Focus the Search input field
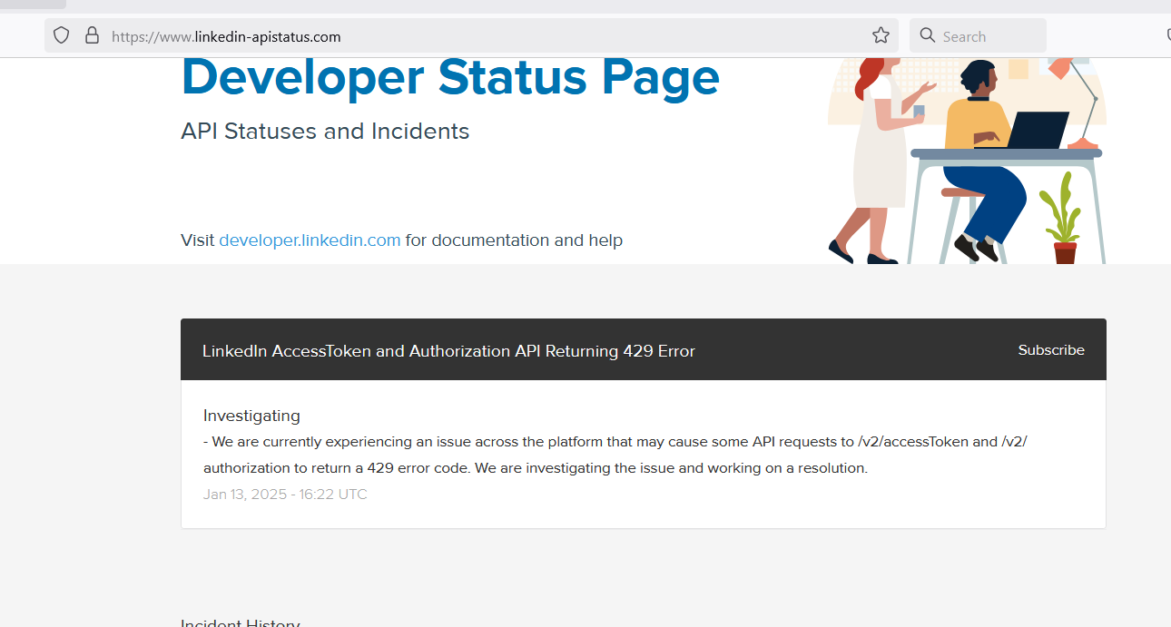1171x627 pixels. point(978,36)
